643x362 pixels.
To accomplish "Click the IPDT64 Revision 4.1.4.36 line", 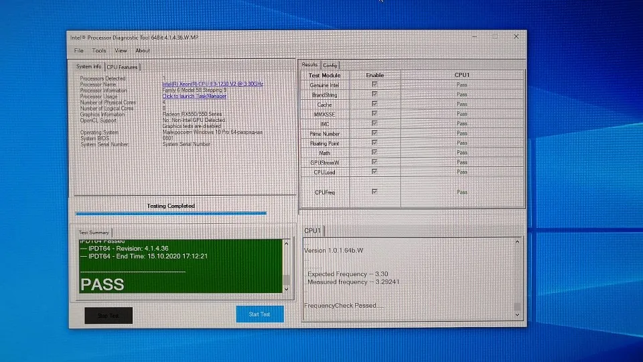I will tap(125, 248).
